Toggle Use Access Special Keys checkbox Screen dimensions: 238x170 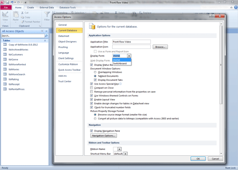[x=92, y=84]
